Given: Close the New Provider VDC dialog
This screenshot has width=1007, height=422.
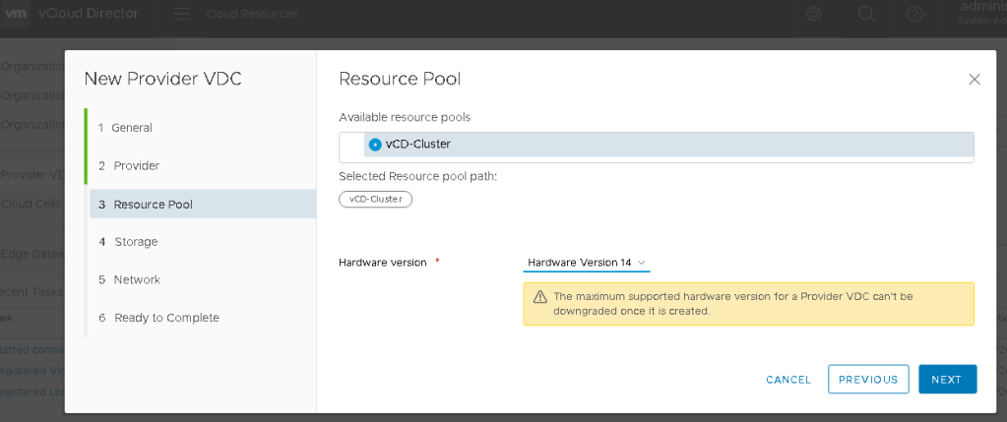Looking at the screenshot, I should (x=974, y=79).
